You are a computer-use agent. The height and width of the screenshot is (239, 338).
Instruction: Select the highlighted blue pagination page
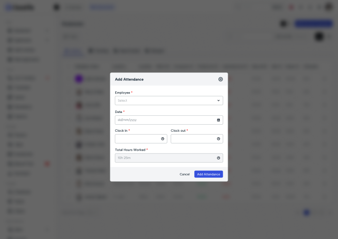(306, 213)
